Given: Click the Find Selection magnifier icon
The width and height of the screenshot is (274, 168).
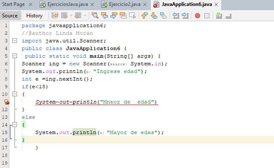Looking at the screenshot, I should (x=95, y=15).
